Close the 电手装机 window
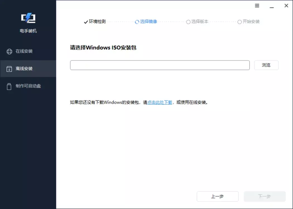Image resolution: width=293 pixels, height=209 pixels. pyautogui.click(x=286, y=6)
